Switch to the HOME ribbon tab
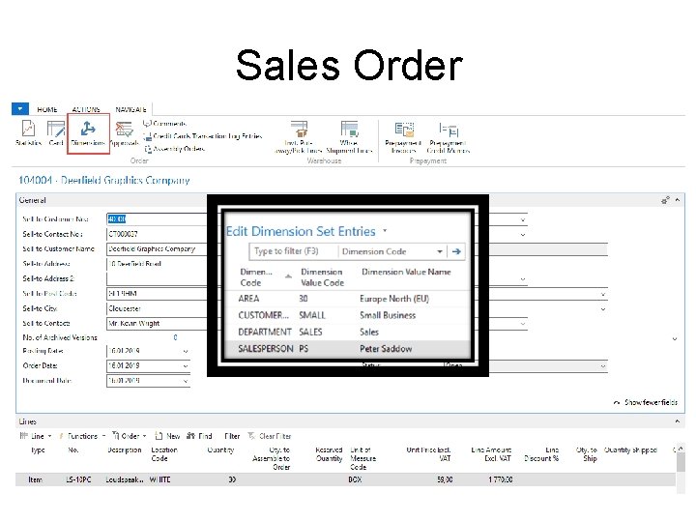 pos(47,109)
